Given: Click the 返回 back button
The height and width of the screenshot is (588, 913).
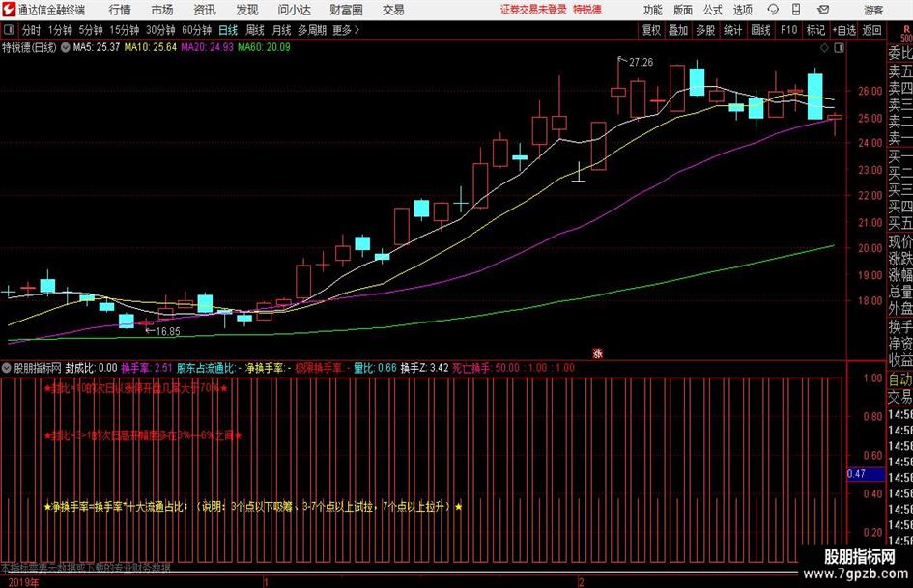Looking at the screenshot, I should (871, 30).
